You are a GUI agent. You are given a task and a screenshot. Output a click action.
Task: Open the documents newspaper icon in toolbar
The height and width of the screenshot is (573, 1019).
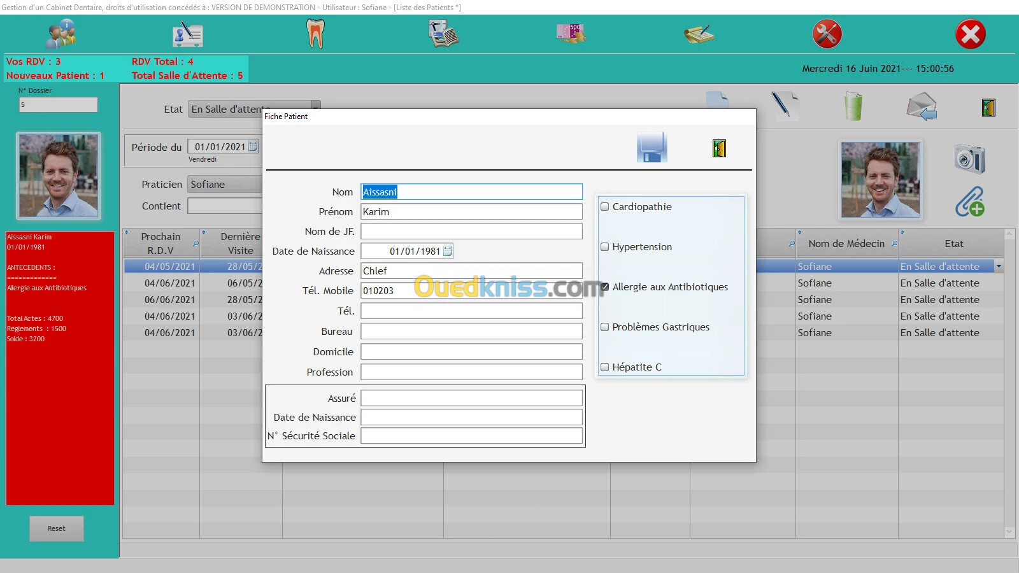click(x=443, y=34)
